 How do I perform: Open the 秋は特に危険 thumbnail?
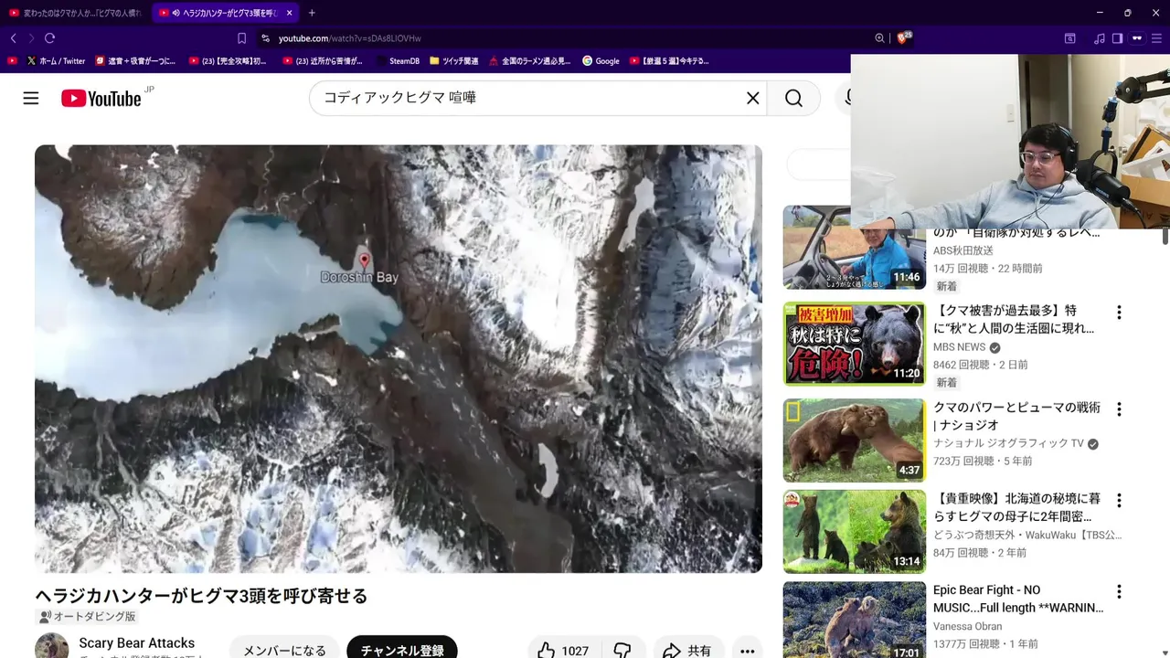click(855, 344)
